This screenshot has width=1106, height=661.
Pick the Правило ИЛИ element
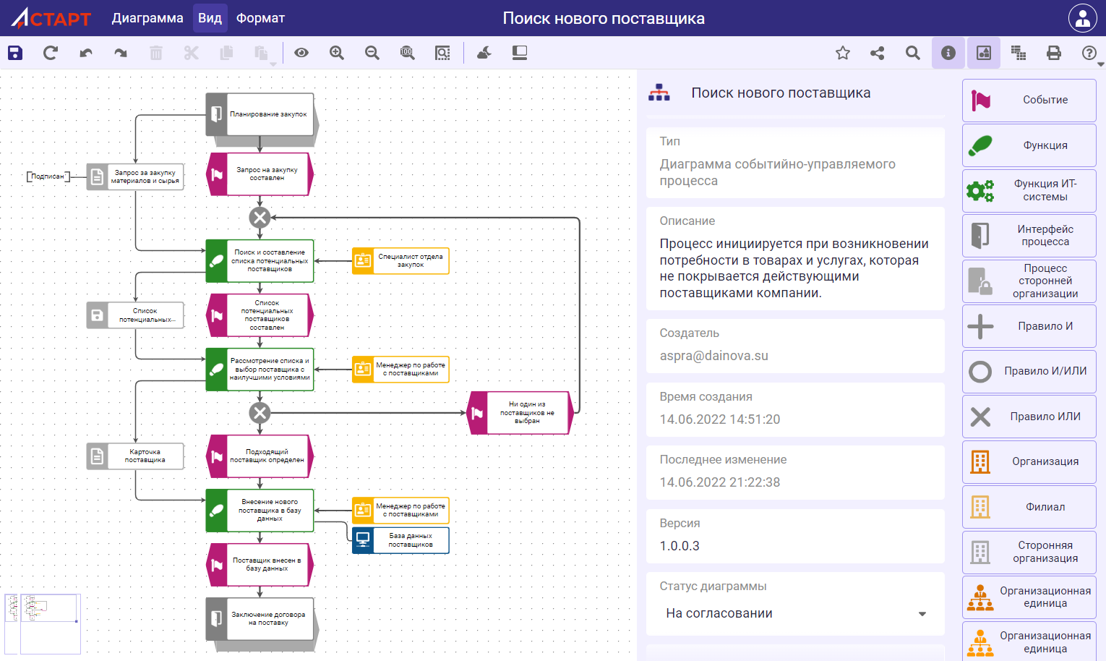coord(1029,417)
